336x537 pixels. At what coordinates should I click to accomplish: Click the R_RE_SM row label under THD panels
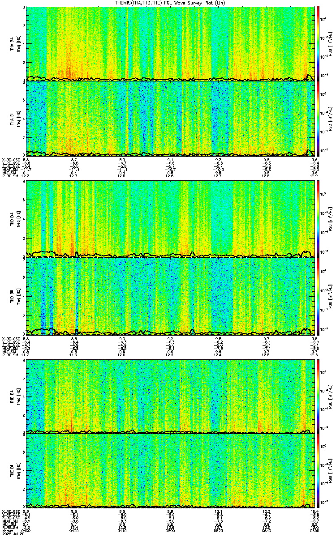point(10,354)
